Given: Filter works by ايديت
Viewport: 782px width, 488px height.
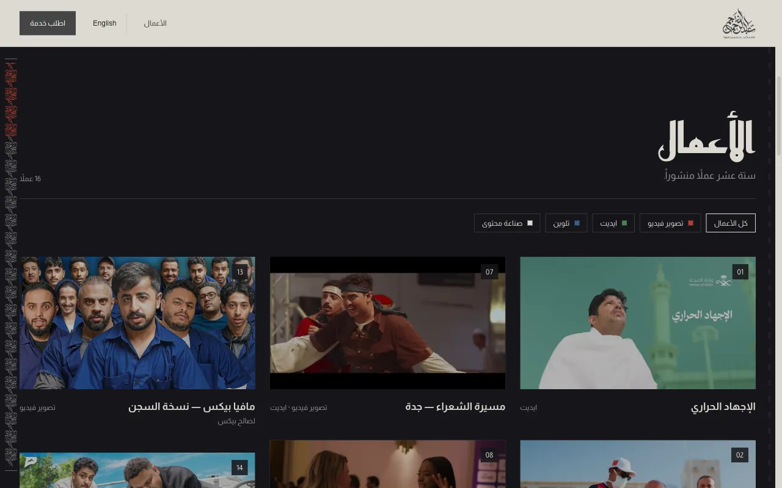Looking at the screenshot, I should [613, 223].
